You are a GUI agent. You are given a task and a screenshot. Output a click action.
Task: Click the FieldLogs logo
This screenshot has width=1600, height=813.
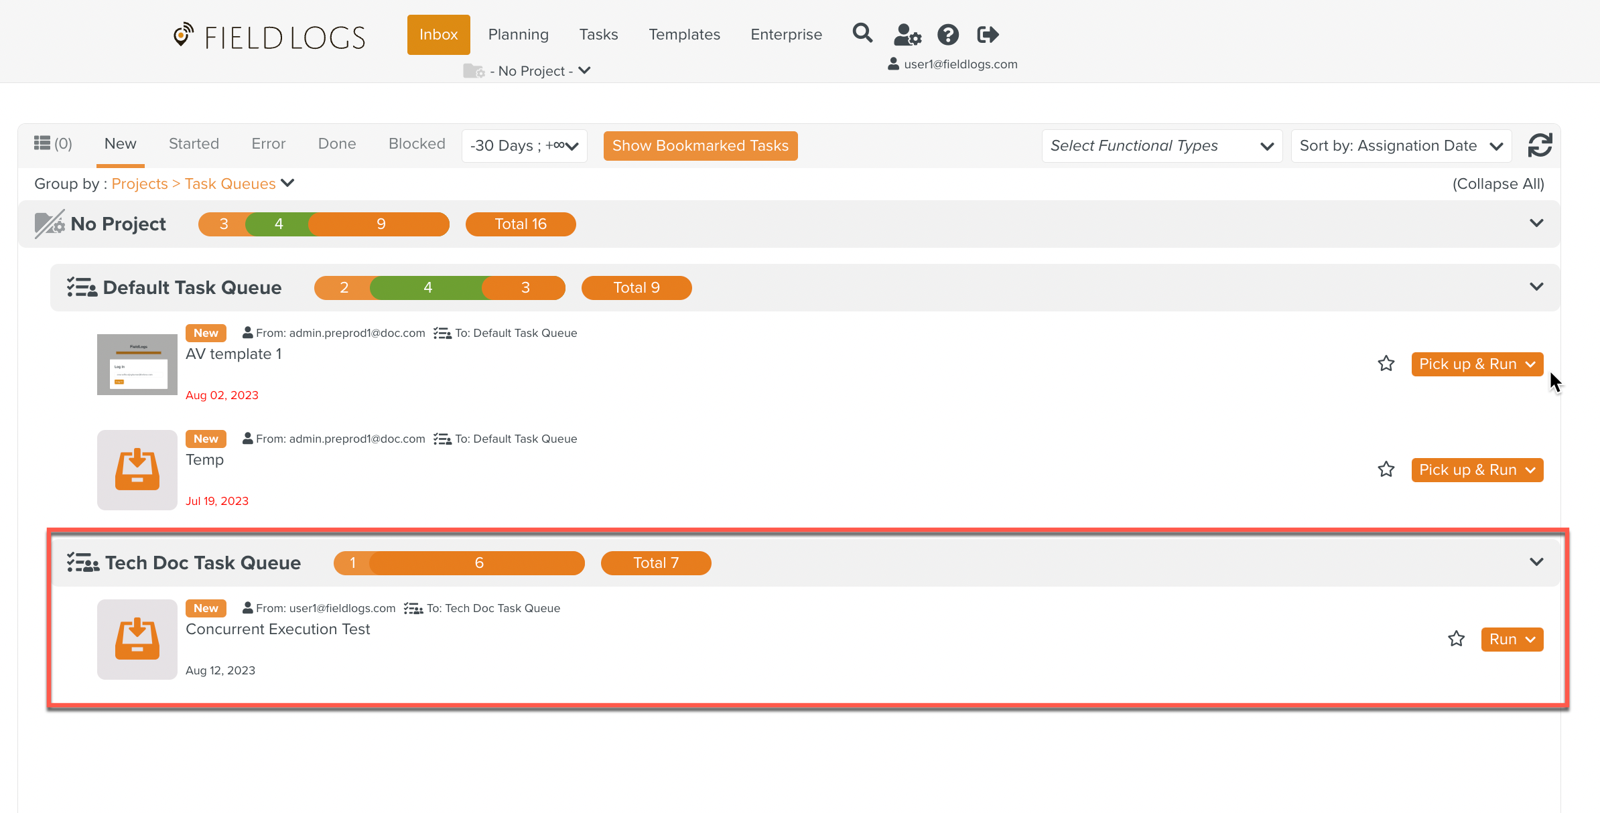point(269,37)
